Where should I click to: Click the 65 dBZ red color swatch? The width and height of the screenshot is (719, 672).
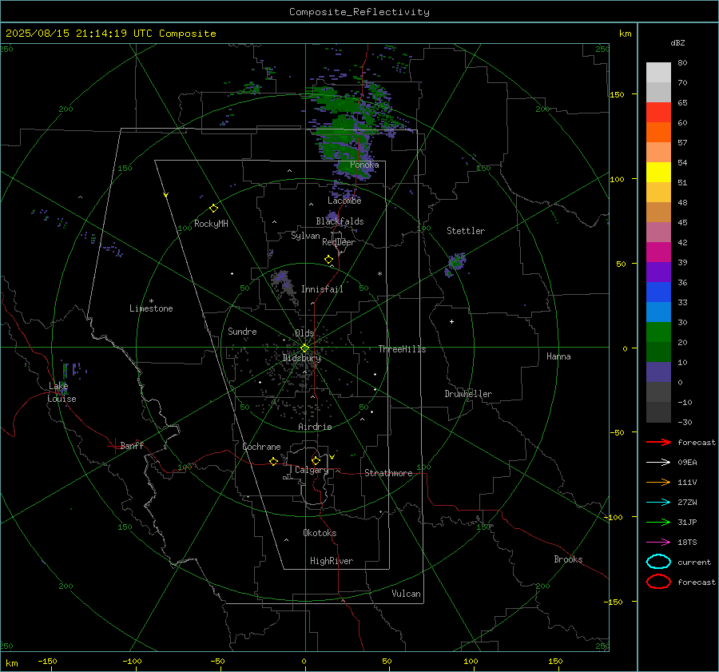tap(658, 113)
